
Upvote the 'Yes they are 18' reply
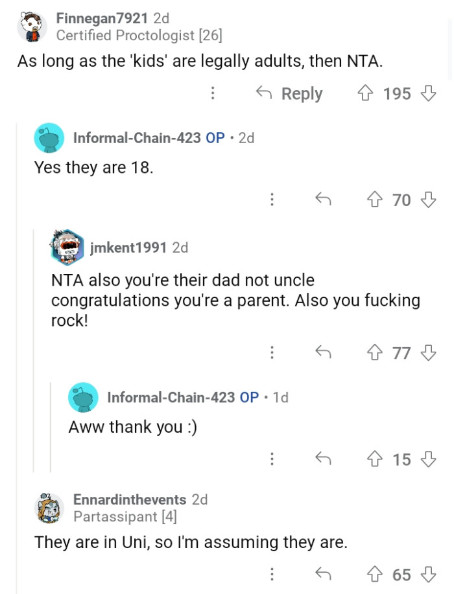[x=377, y=200]
